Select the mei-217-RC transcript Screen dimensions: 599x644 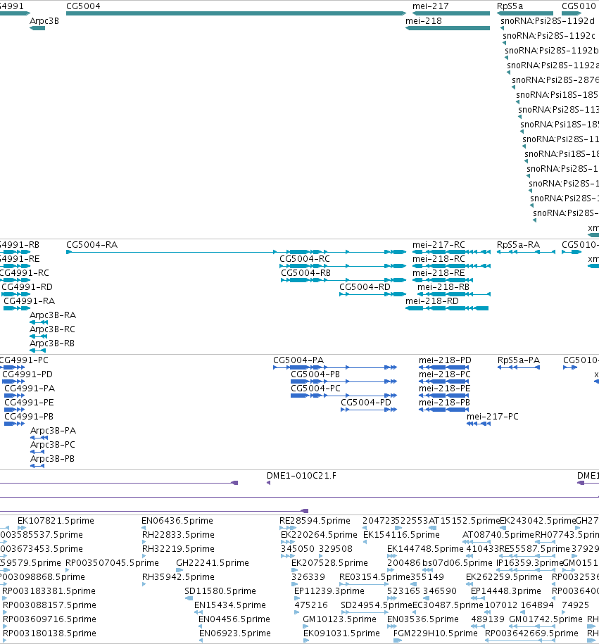click(439, 245)
